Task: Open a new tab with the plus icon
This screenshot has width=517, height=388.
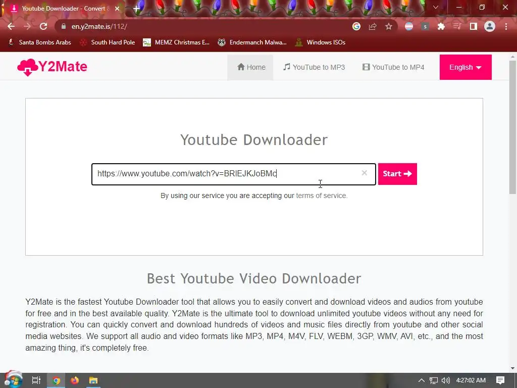Action: tap(136, 9)
